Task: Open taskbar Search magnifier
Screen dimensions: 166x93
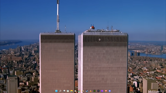Action: pos(60,91)
